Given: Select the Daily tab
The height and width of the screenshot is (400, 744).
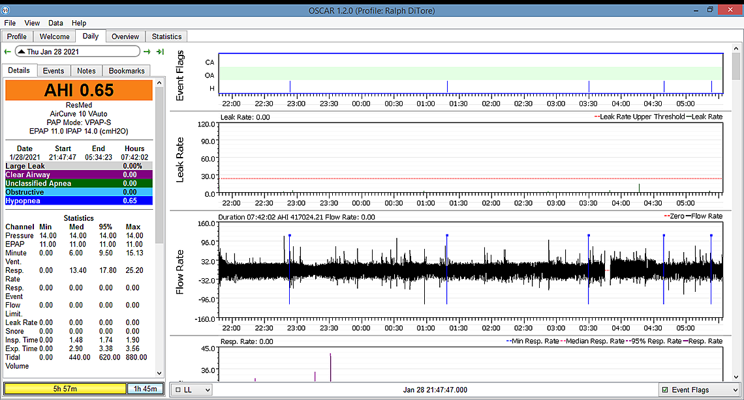Looking at the screenshot, I should coord(91,36).
